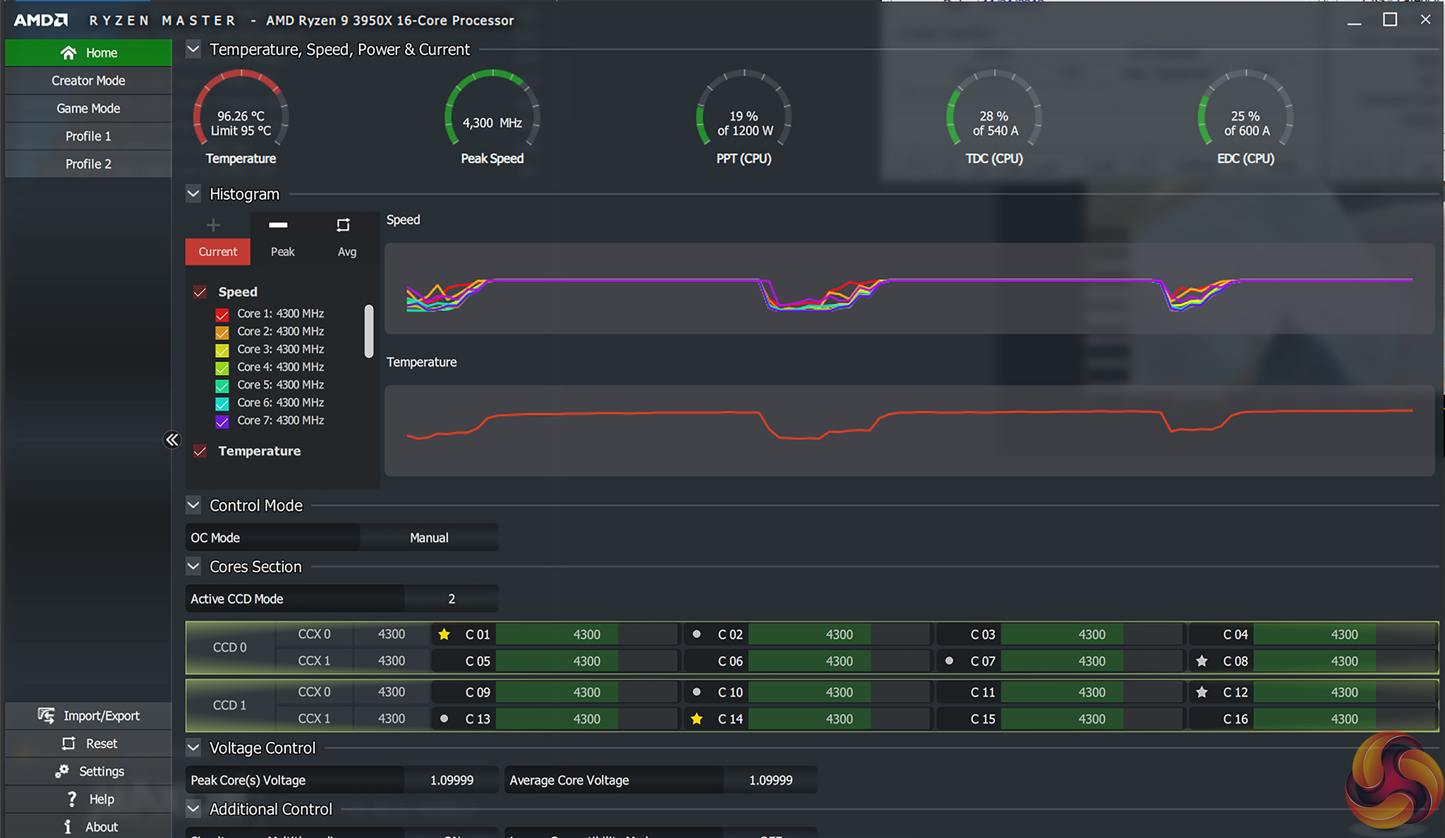Switch to Creator Mode profile
This screenshot has height=838, width=1445.
point(88,80)
